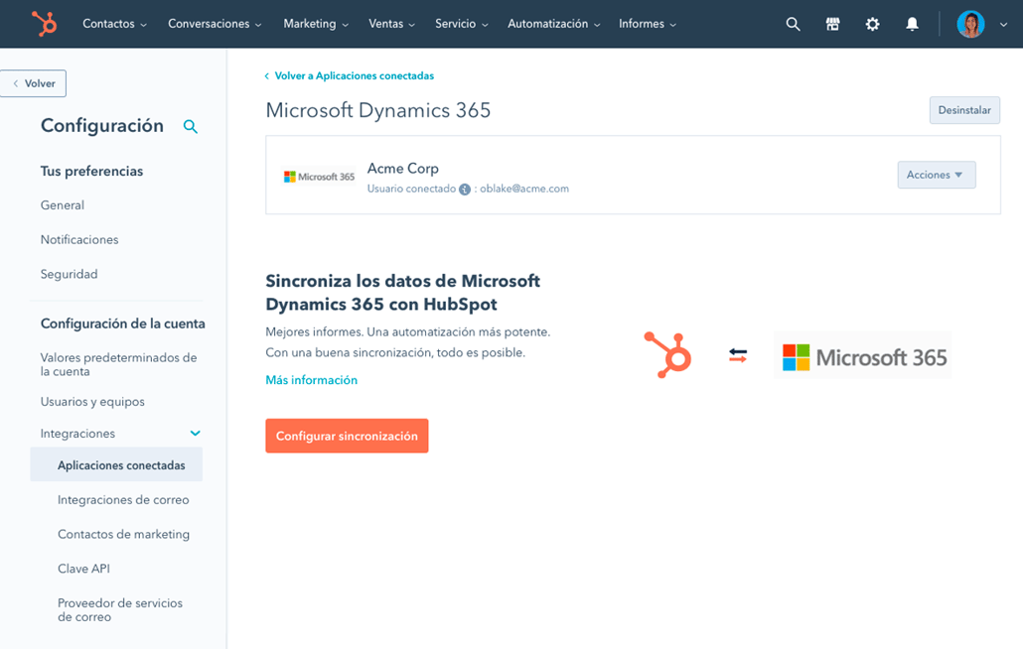
Task: Open the Automatización menu
Action: 554,24
